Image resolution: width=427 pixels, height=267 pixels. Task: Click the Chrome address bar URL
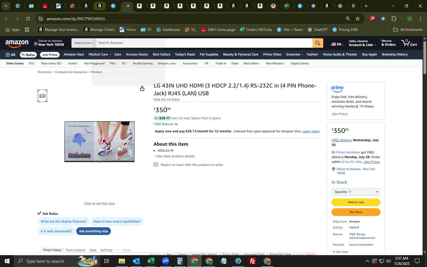tap(76, 19)
